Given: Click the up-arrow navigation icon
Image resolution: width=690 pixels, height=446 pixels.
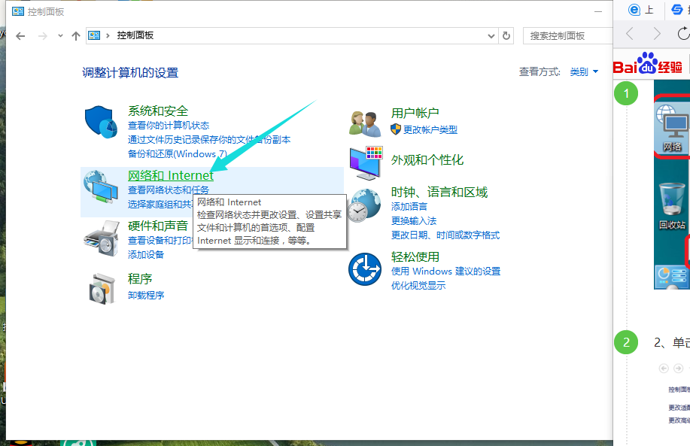Looking at the screenshot, I should (75, 35).
